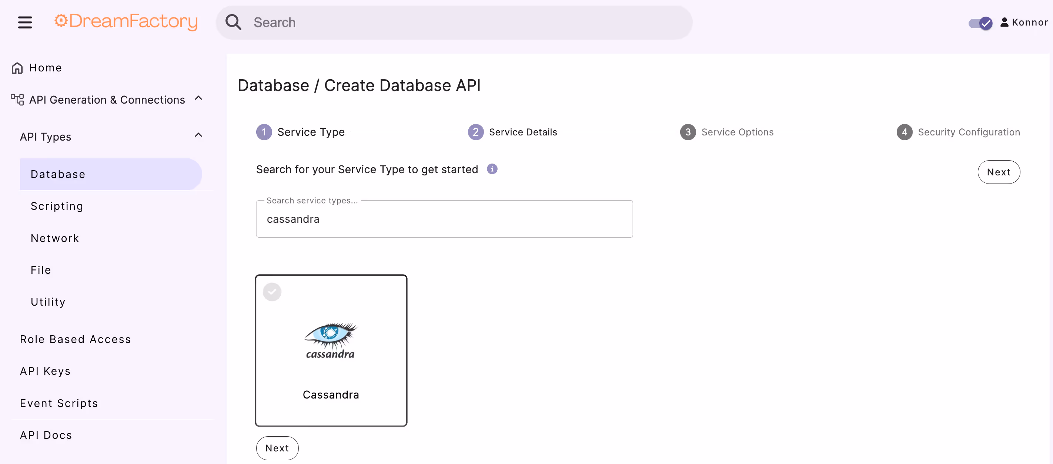1053x464 pixels.
Task: Open Home in the sidebar
Action: point(46,68)
